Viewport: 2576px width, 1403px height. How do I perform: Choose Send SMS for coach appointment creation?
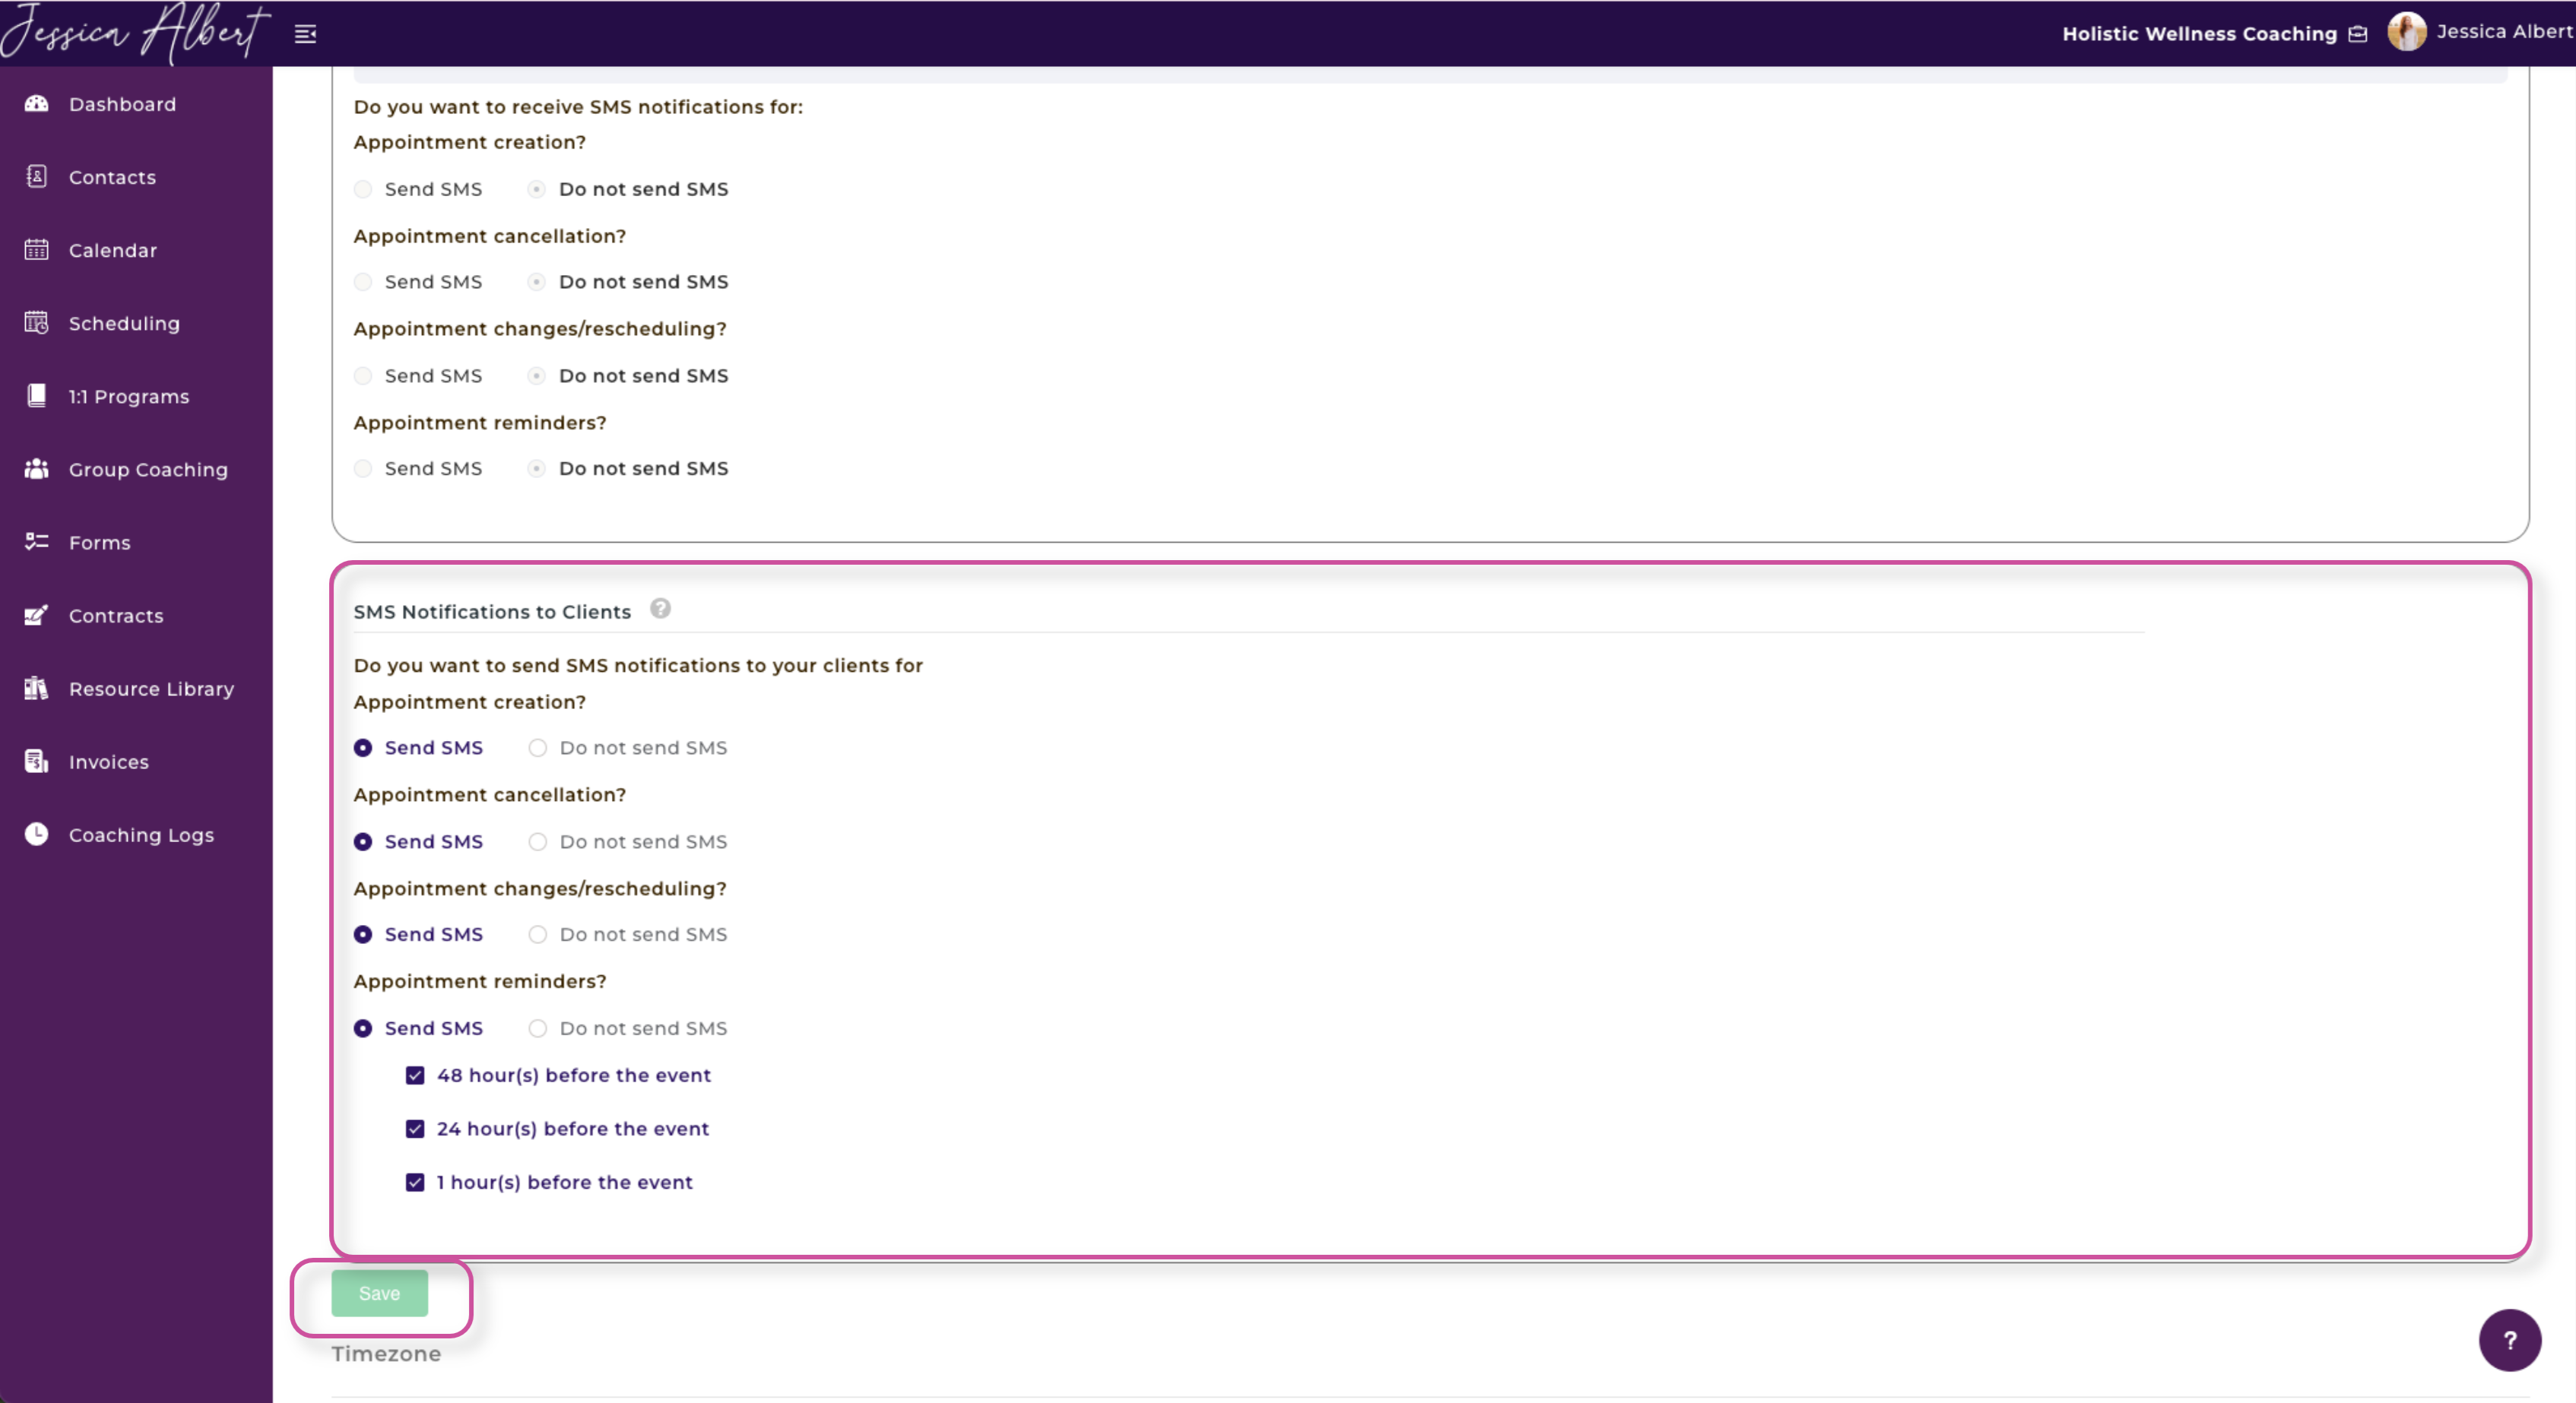(363, 189)
